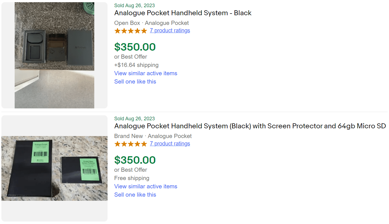Click the Open Box · Analogue Pocket condition text
This screenshot has width=389, height=224.
pos(152,23)
